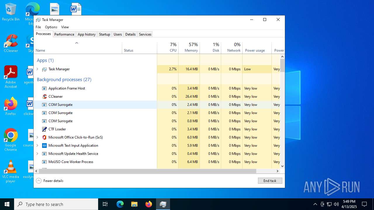Click the Task Manager process icon
This screenshot has width=374, height=210.
coord(44,69)
